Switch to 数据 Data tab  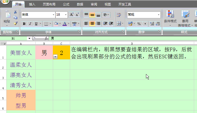(80, 4)
